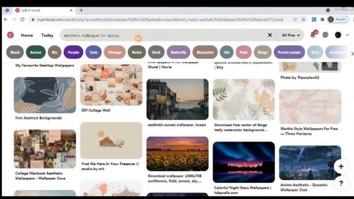Open a new browser tab with plus

click(81, 10)
